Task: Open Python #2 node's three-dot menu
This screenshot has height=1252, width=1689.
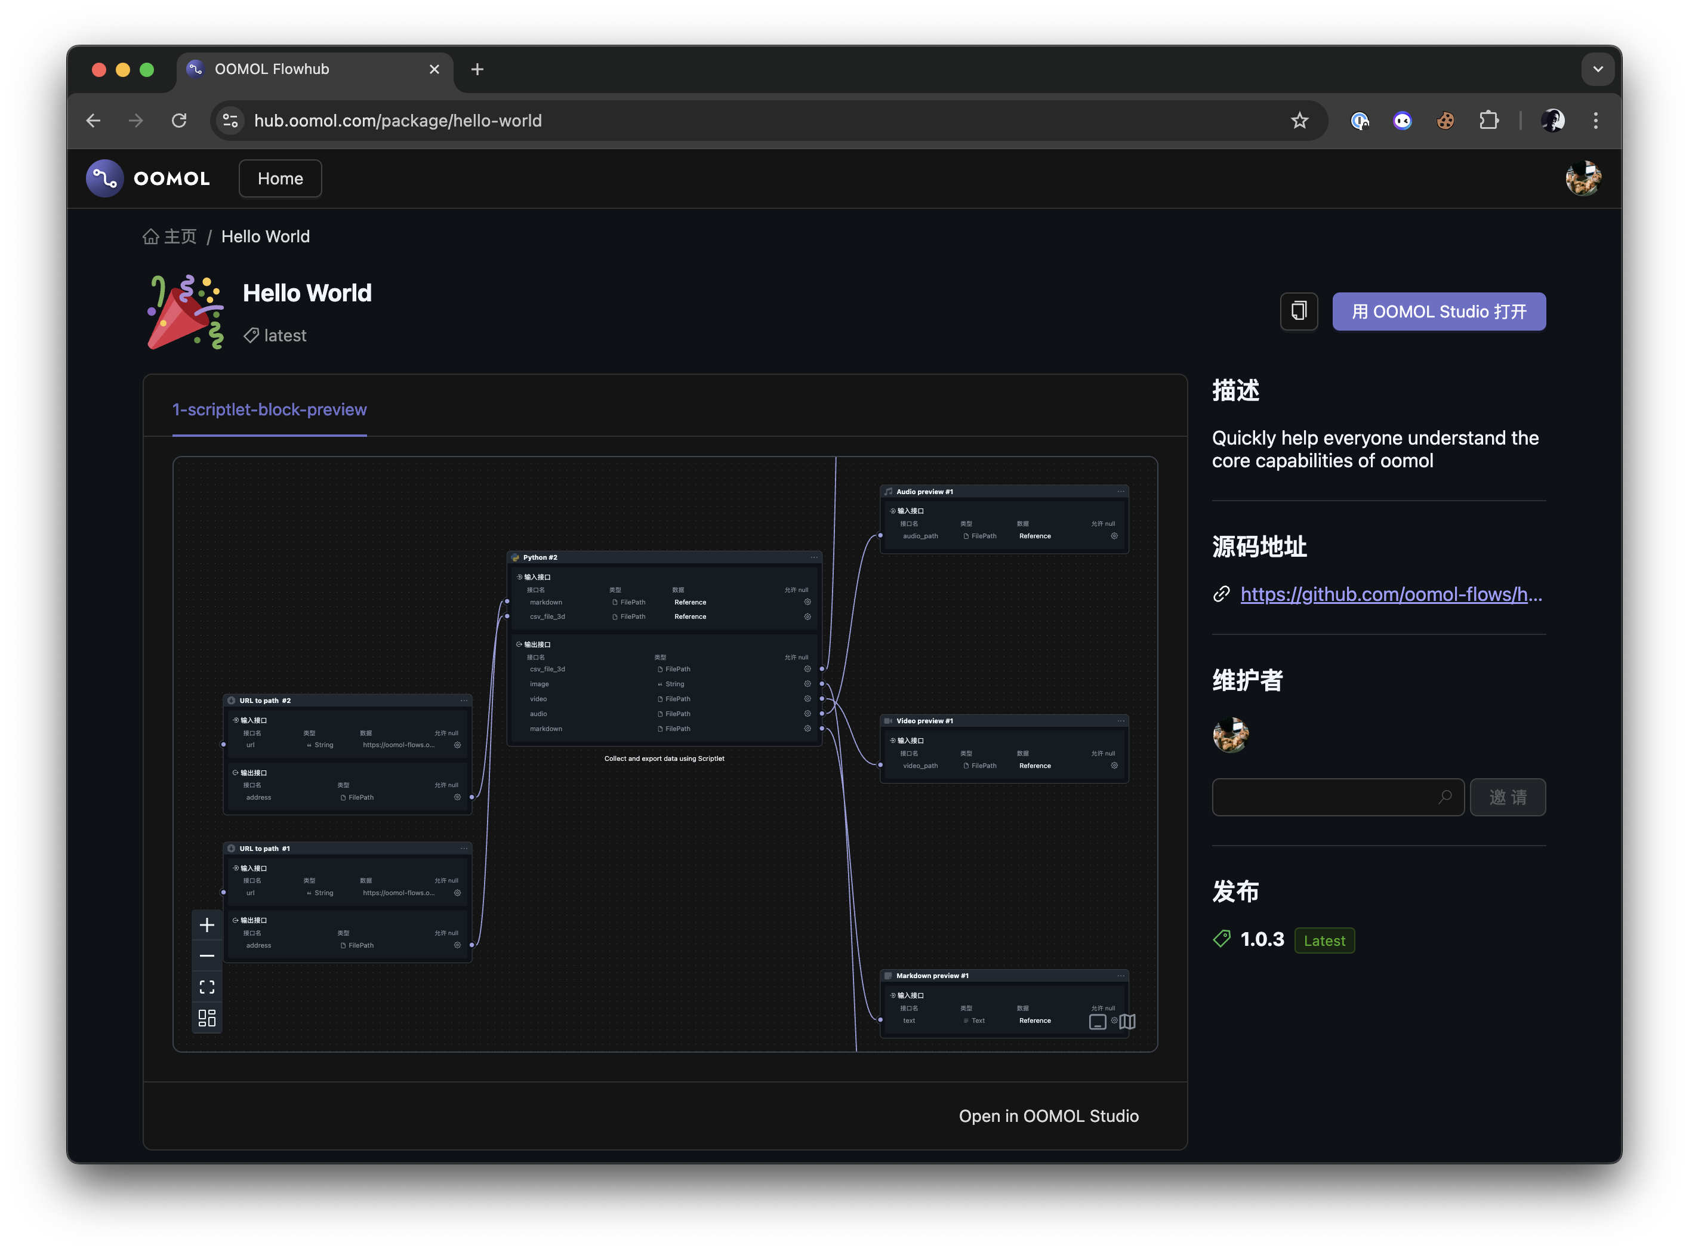Action: [x=814, y=557]
